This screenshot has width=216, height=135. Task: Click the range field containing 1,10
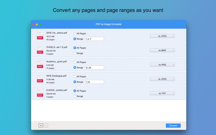[x=94, y=82]
